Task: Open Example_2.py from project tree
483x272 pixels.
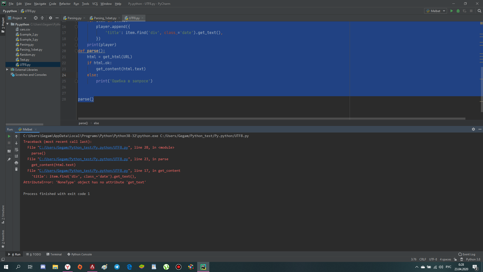Action: (x=29, y=35)
